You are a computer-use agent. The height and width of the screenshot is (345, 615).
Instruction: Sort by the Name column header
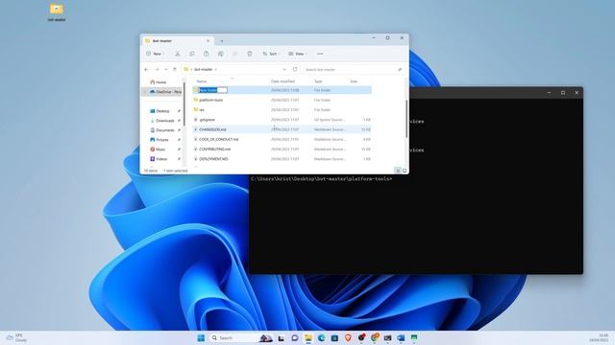(202, 80)
